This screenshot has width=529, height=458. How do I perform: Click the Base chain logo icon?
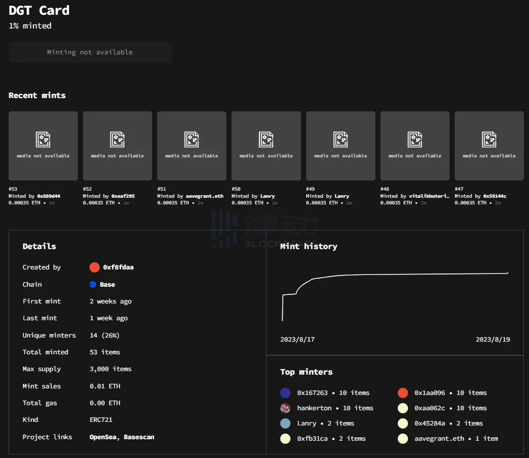click(x=93, y=285)
